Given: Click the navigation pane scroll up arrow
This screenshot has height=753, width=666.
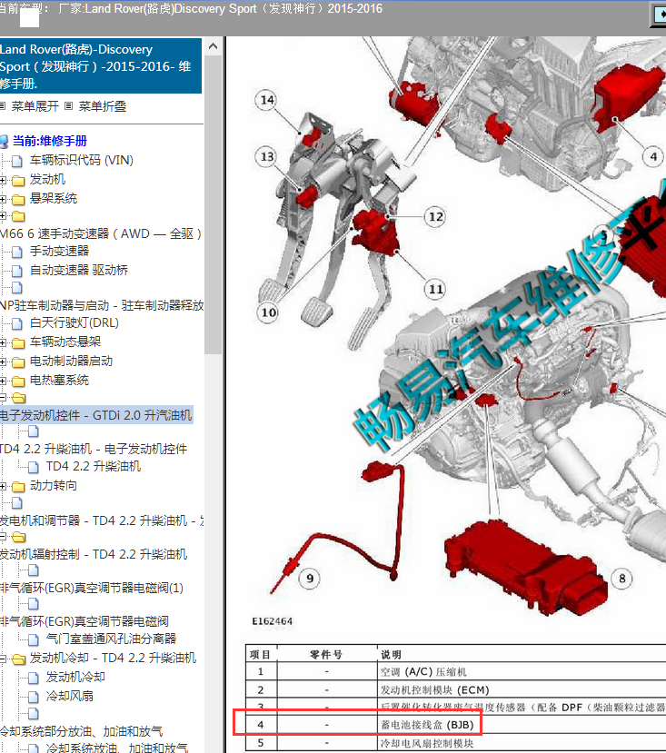Looking at the screenshot, I should coord(213,46).
